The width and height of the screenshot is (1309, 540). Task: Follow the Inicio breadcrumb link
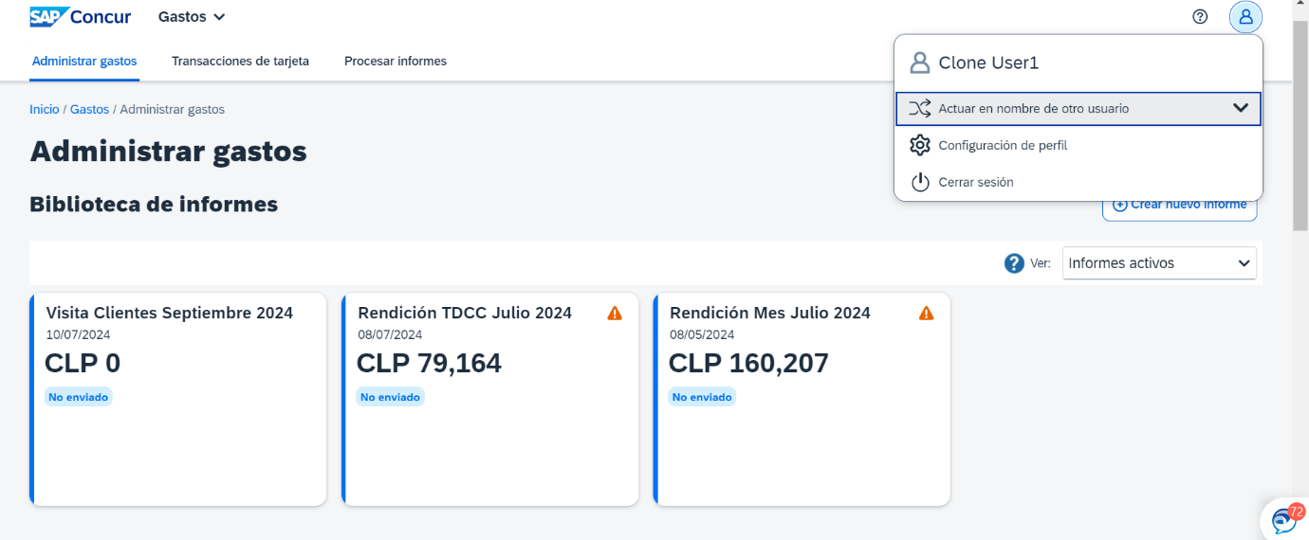45,110
